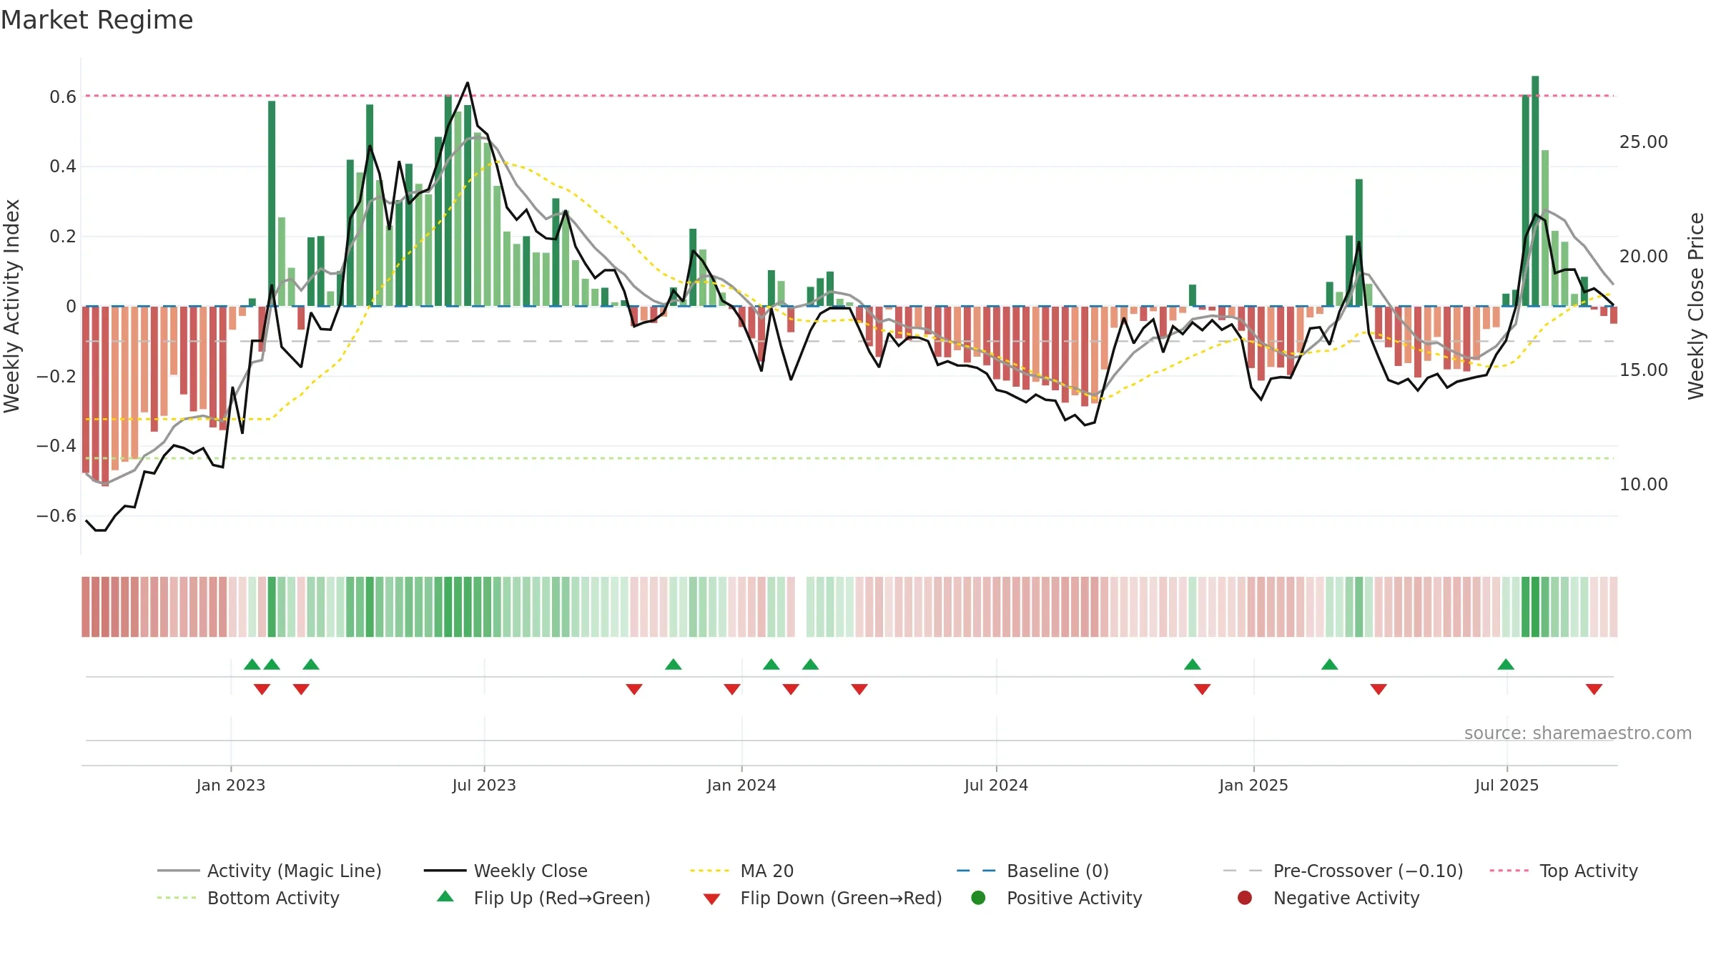This screenshot has width=1716, height=965.
Task: Click the −0.6 left axis tick label
Action: (56, 515)
